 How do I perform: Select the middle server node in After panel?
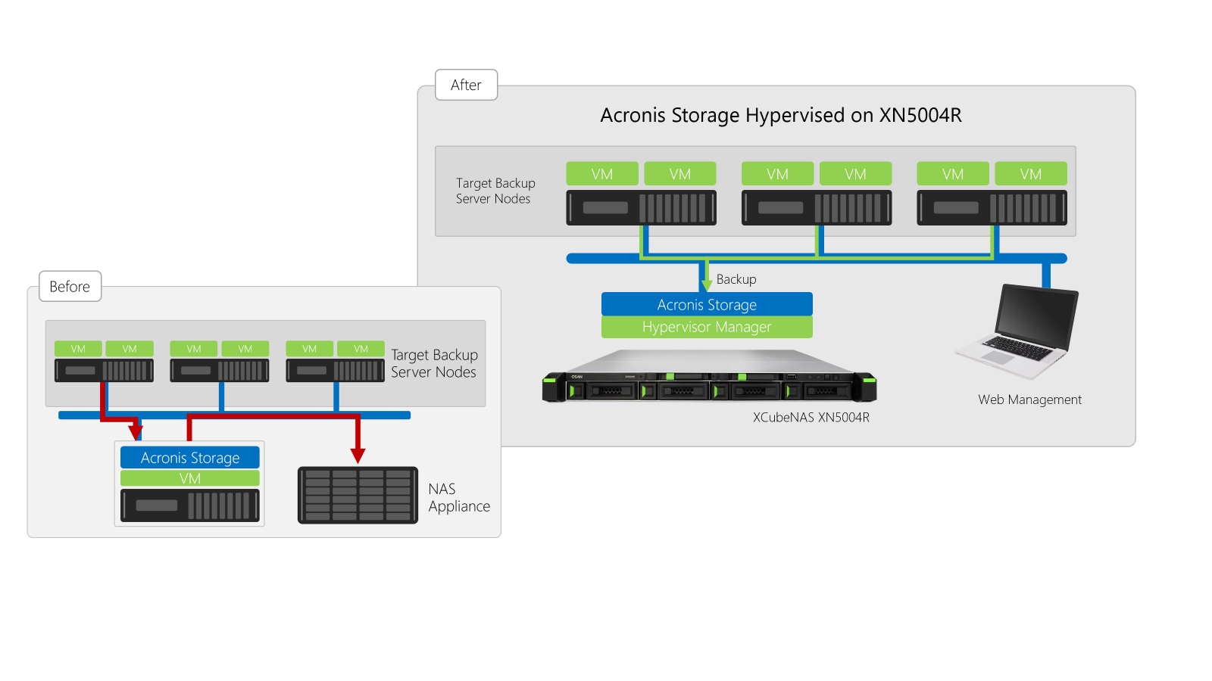click(817, 207)
